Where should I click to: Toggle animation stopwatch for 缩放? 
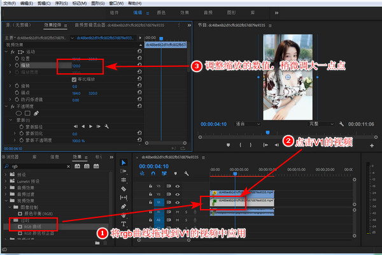pyautogui.click(x=17, y=65)
